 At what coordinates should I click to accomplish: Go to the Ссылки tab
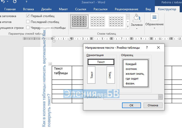tap(81, 9)
